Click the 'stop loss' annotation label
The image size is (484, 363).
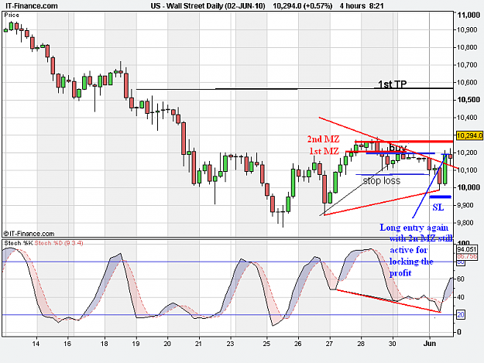[382, 181]
